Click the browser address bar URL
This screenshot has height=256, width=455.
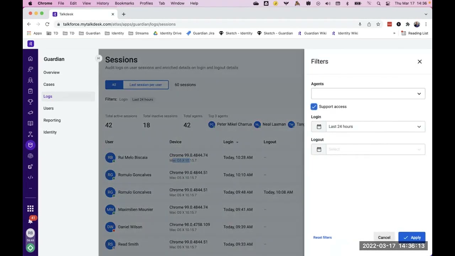coord(119,24)
